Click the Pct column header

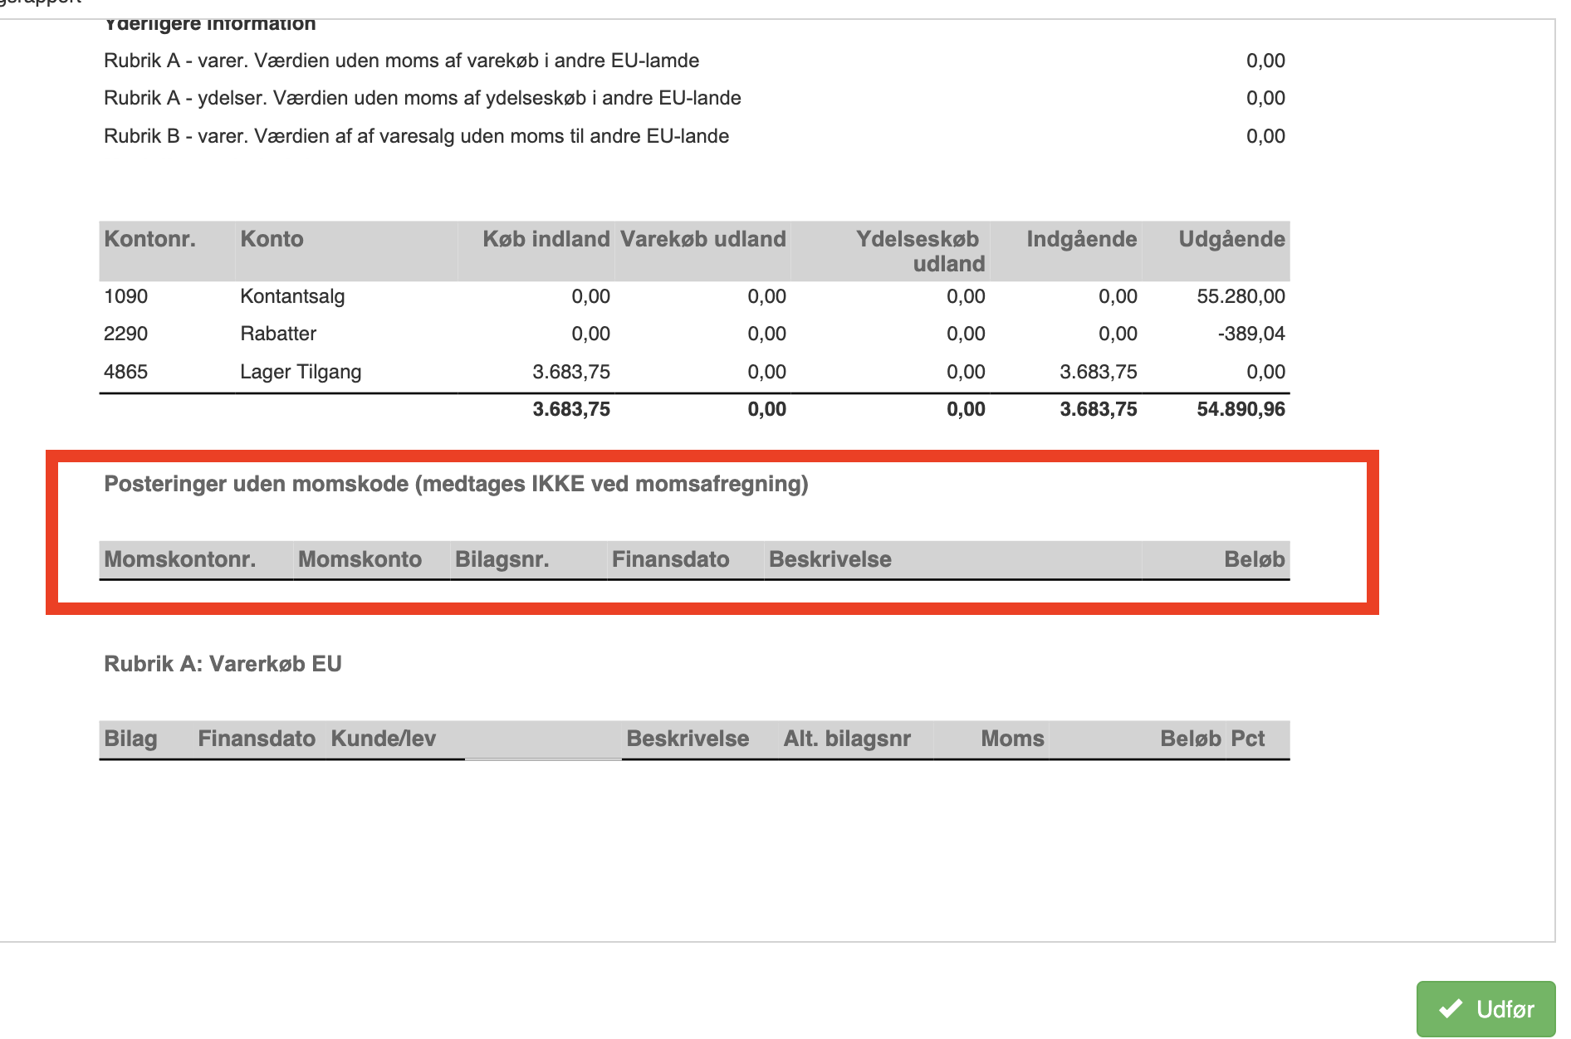[1247, 739]
